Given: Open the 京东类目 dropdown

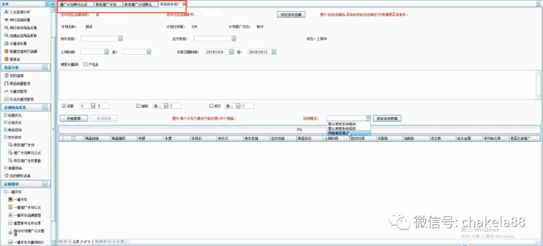Looking at the screenshot, I should [x=121, y=39].
